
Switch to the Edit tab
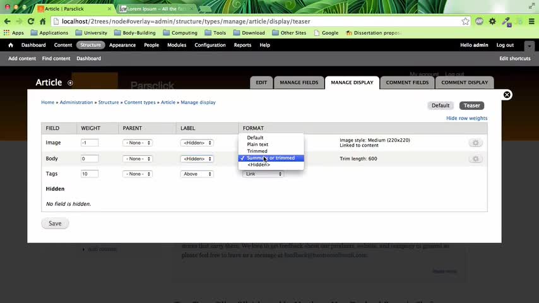(x=261, y=83)
